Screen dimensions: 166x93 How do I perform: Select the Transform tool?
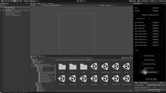[x=18, y=1]
